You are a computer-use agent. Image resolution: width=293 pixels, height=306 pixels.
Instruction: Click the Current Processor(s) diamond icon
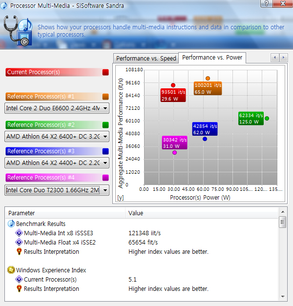(x=19, y=279)
